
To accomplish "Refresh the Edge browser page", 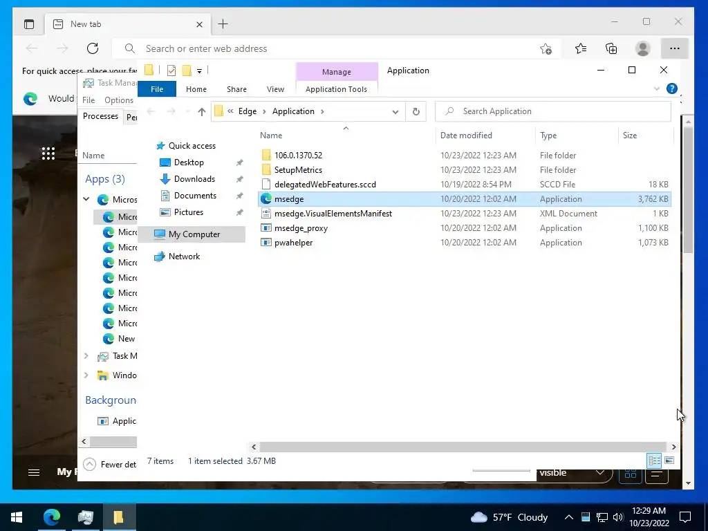I will (93, 48).
